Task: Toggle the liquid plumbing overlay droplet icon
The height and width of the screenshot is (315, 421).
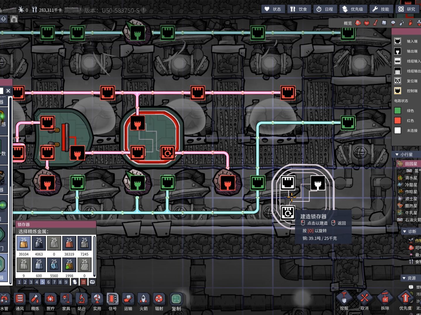Action: coord(402,23)
